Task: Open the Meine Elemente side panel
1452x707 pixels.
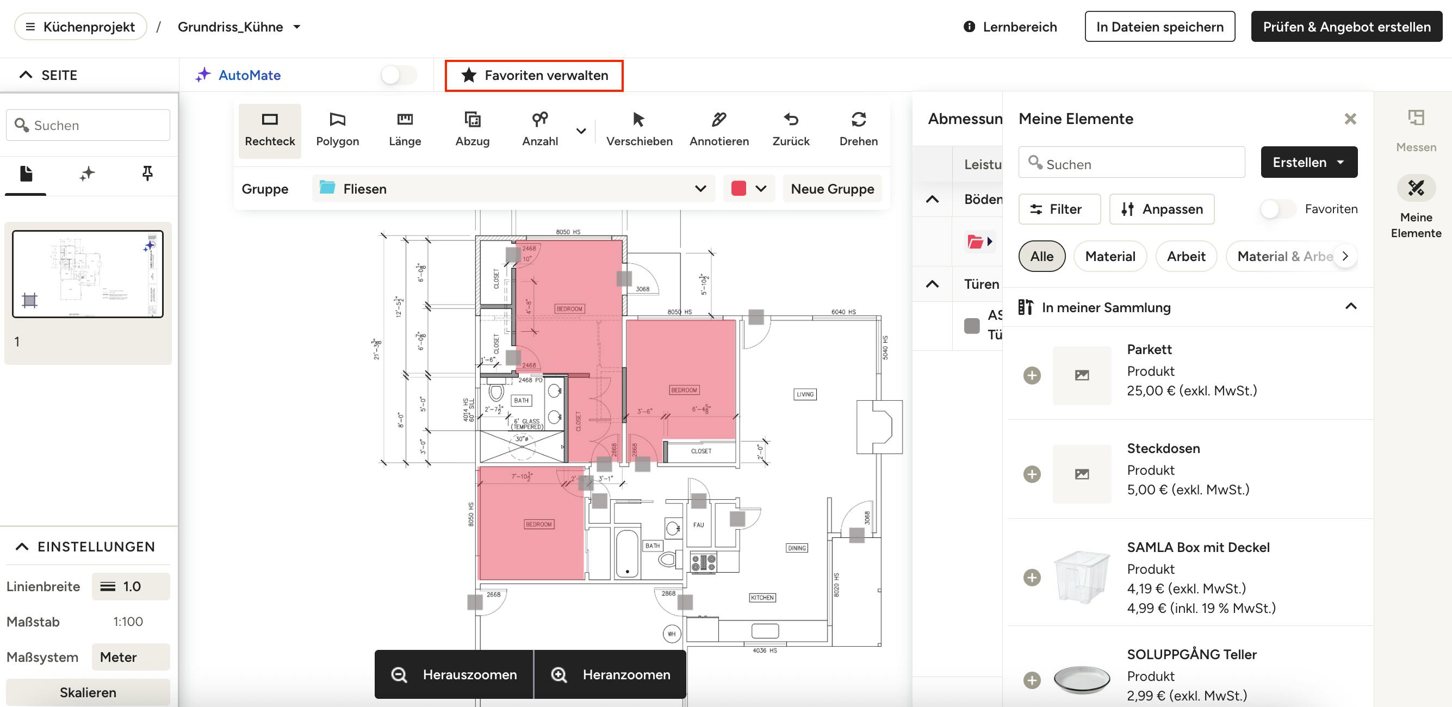Action: [x=1416, y=207]
